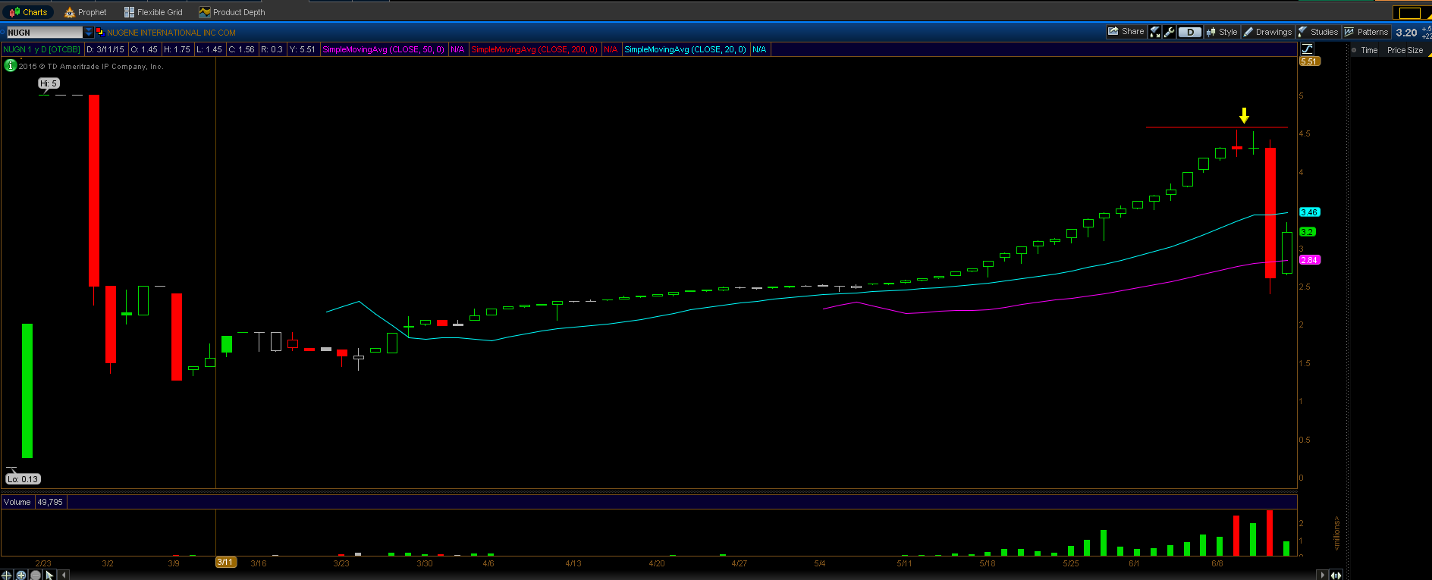Switch to the Flexible Grid tab
Screen dimensions: 1432x580
click(153, 12)
